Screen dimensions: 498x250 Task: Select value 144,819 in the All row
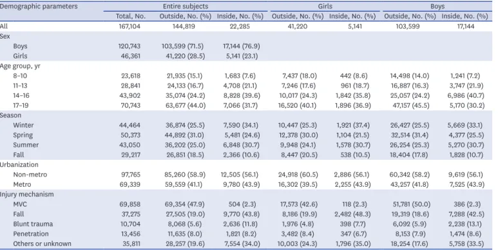(184, 26)
